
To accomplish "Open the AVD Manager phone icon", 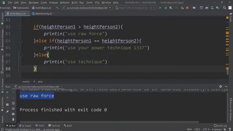I will click(212, 8).
